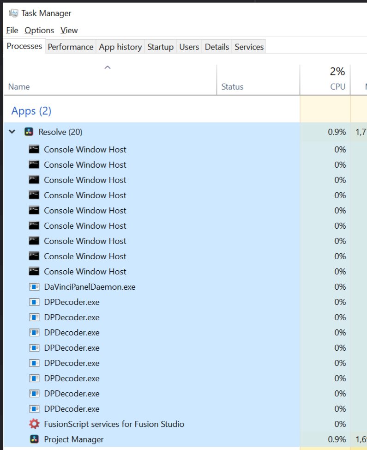Click the Project Manager Resolve icon
The image size is (367, 450).
point(34,439)
